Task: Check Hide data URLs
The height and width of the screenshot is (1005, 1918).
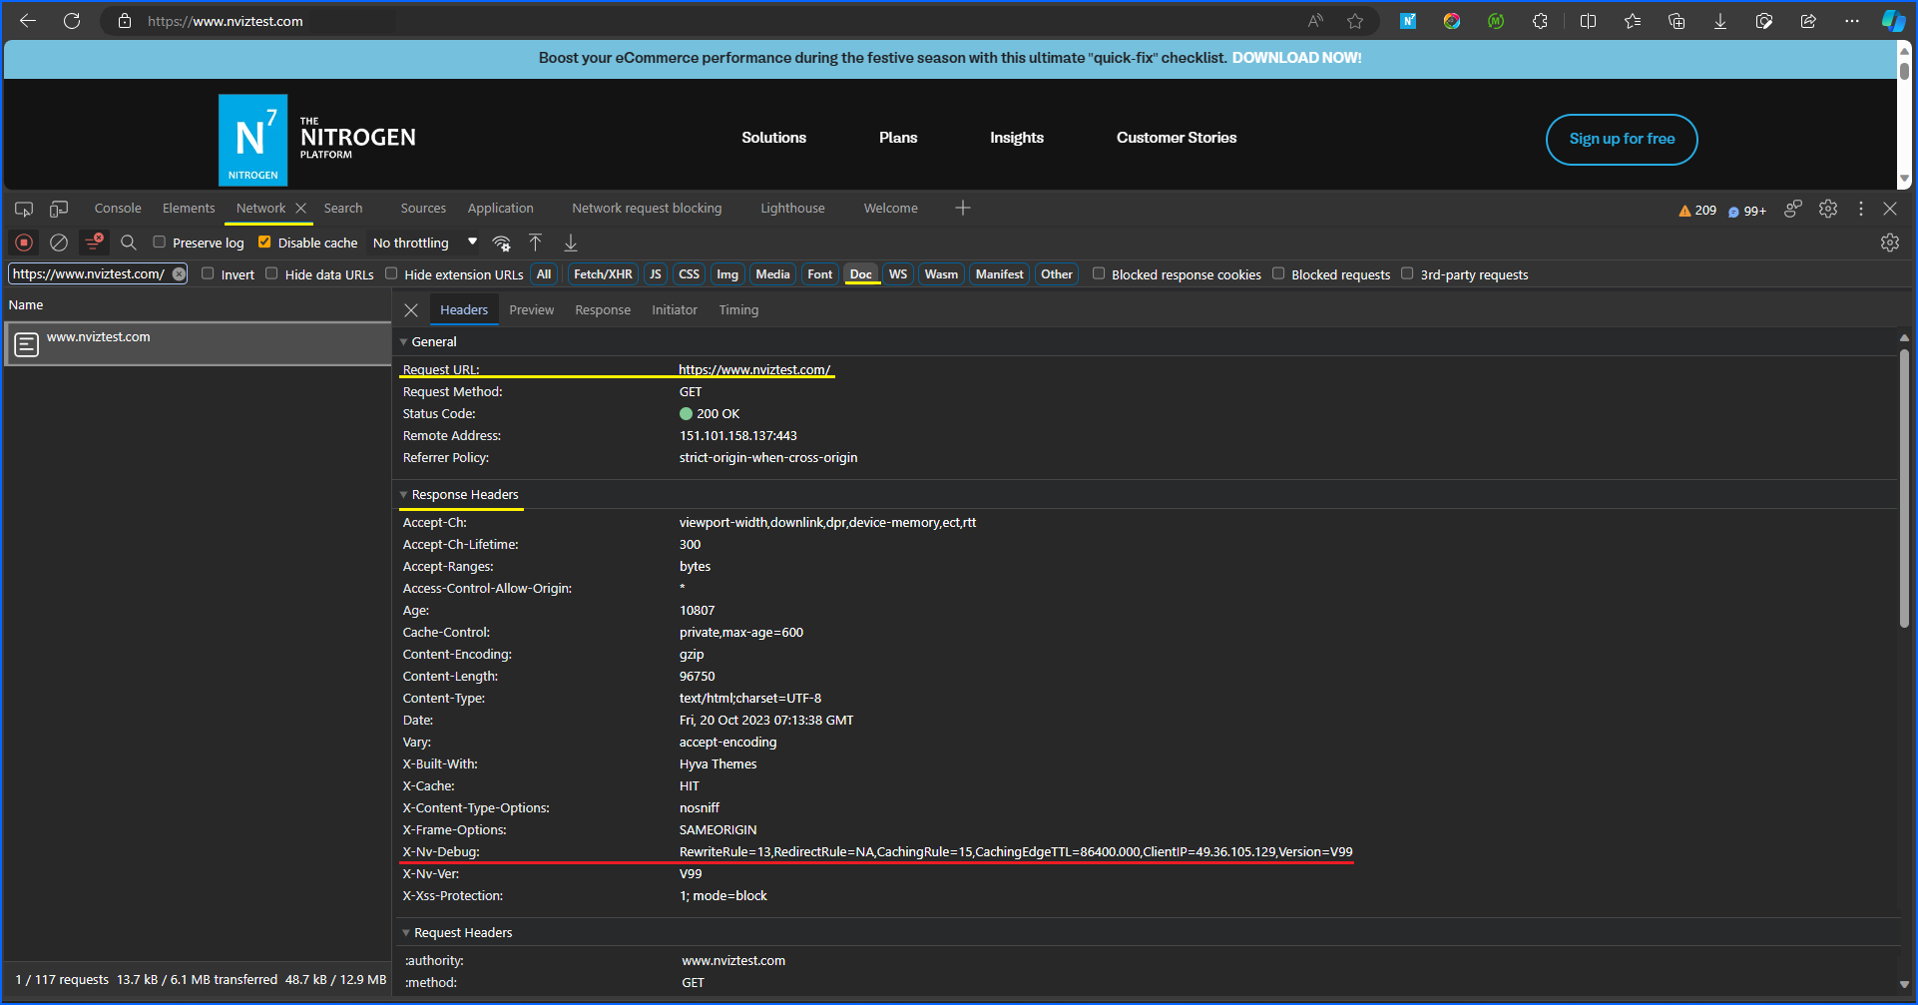Action: pos(271,273)
